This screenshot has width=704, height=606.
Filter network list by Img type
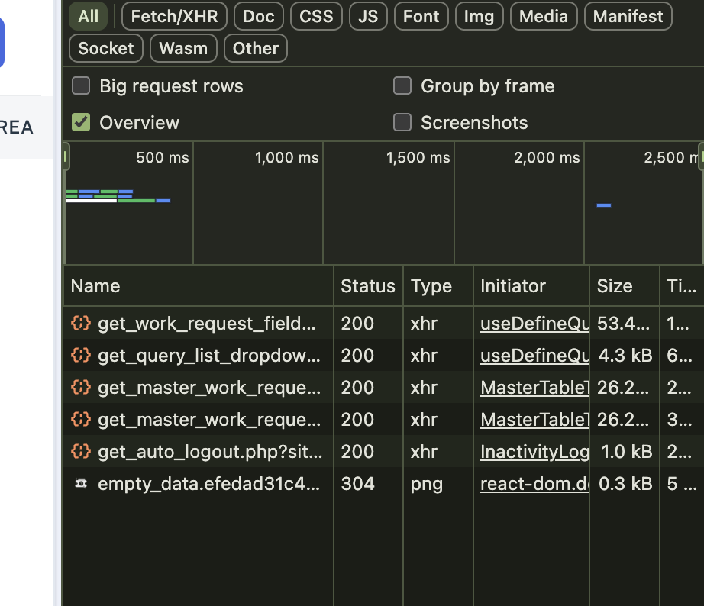[x=479, y=16]
